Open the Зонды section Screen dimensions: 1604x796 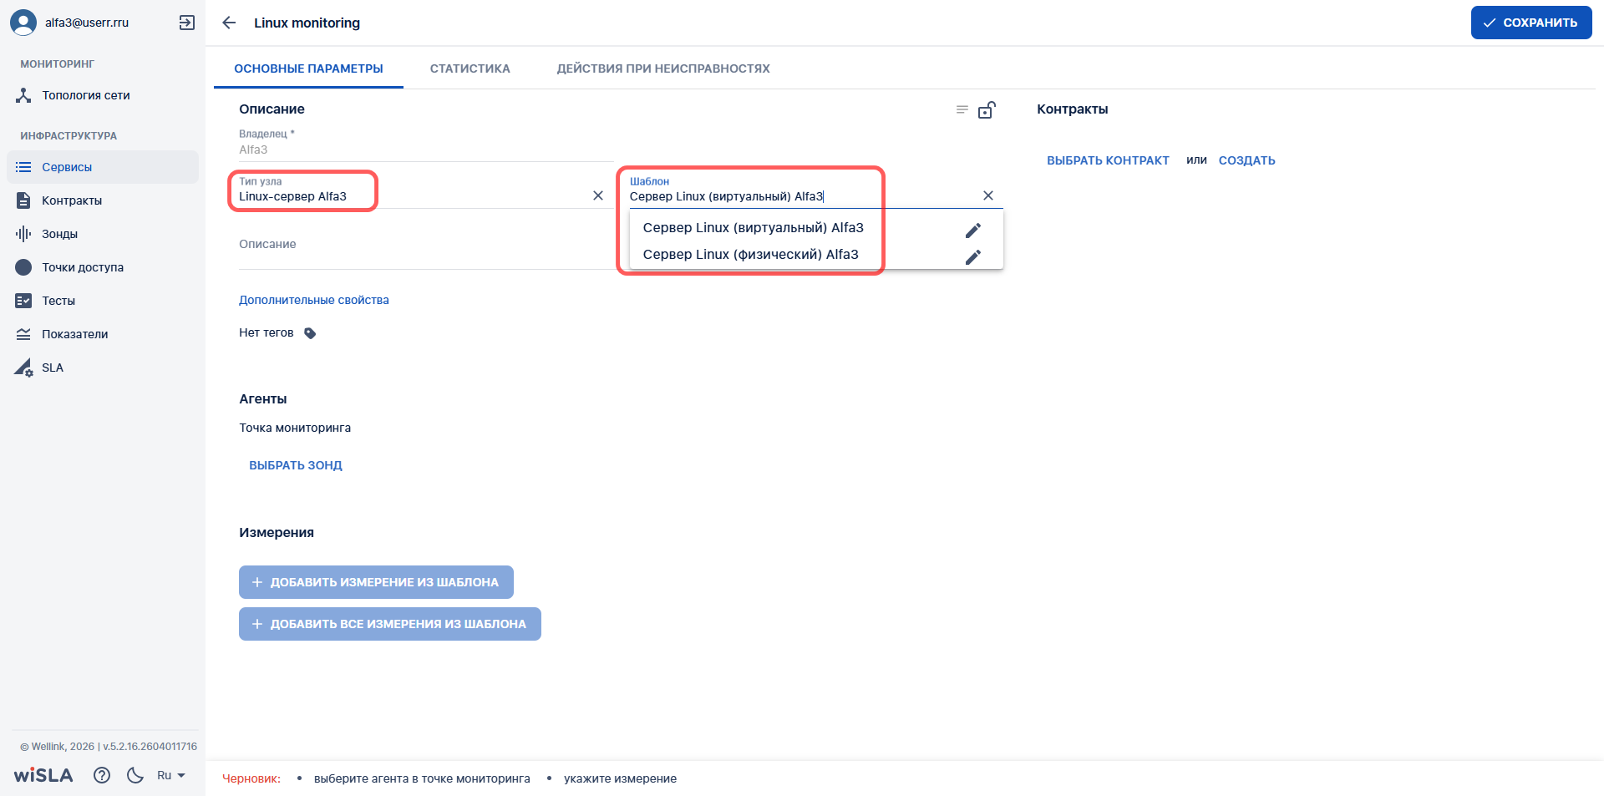[x=103, y=234]
